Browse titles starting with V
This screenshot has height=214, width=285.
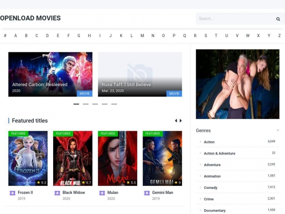(237, 36)
